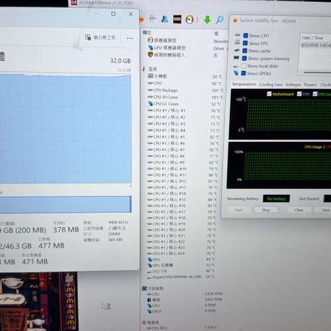The height and width of the screenshot is (331, 331).
Task: Click the 378 MB memory value
Action: pyautogui.click(x=66, y=230)
